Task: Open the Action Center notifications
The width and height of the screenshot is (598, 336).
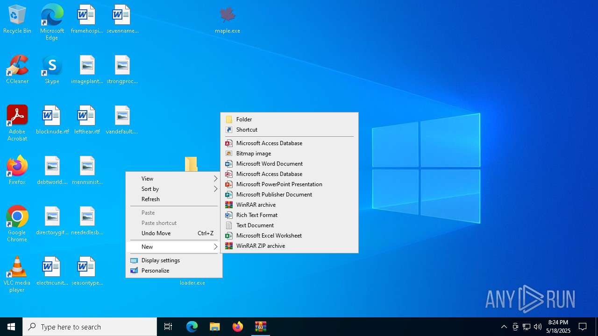Action: click(x=583, y=327)
